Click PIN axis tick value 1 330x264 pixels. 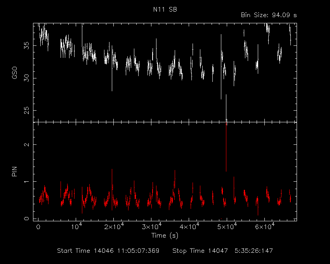26,181
